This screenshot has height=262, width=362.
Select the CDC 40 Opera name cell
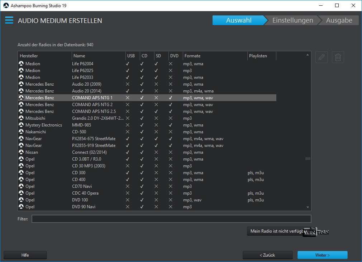[x=85, y=193]
